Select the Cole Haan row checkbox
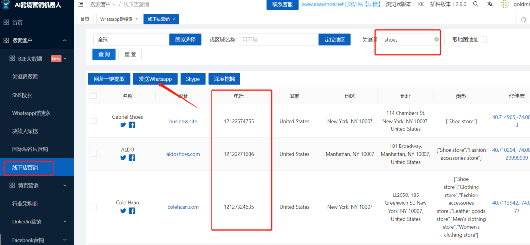The height and width of the screenshot is (245, 530). [94, 207]
